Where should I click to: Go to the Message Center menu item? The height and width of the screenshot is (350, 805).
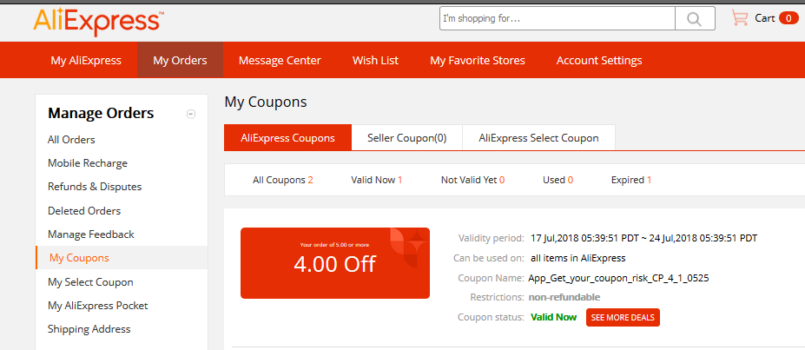coord(280,60)
